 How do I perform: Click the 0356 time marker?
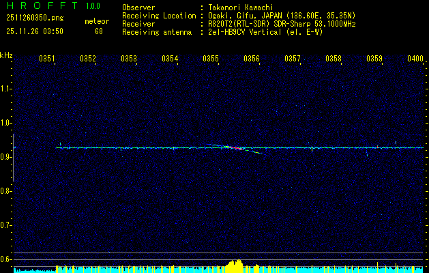click(252, 59)
